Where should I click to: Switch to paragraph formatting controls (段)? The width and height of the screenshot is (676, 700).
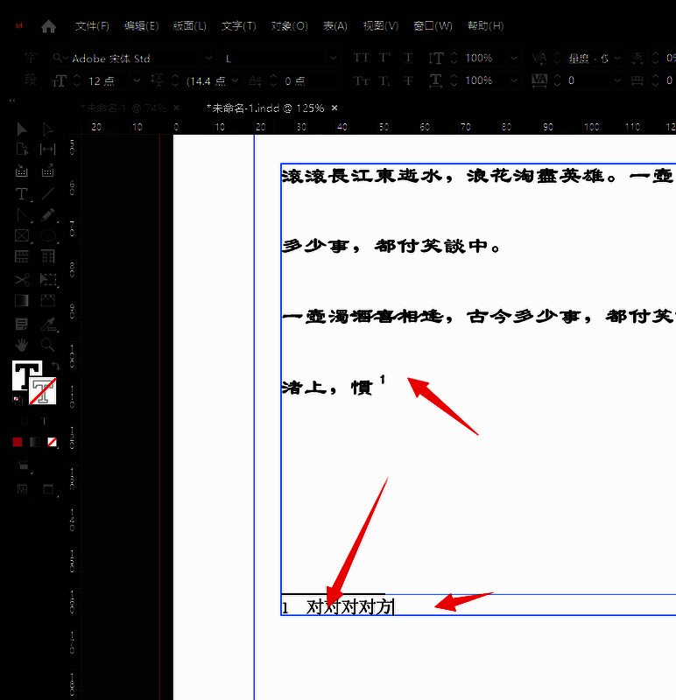tap(31, 80)
